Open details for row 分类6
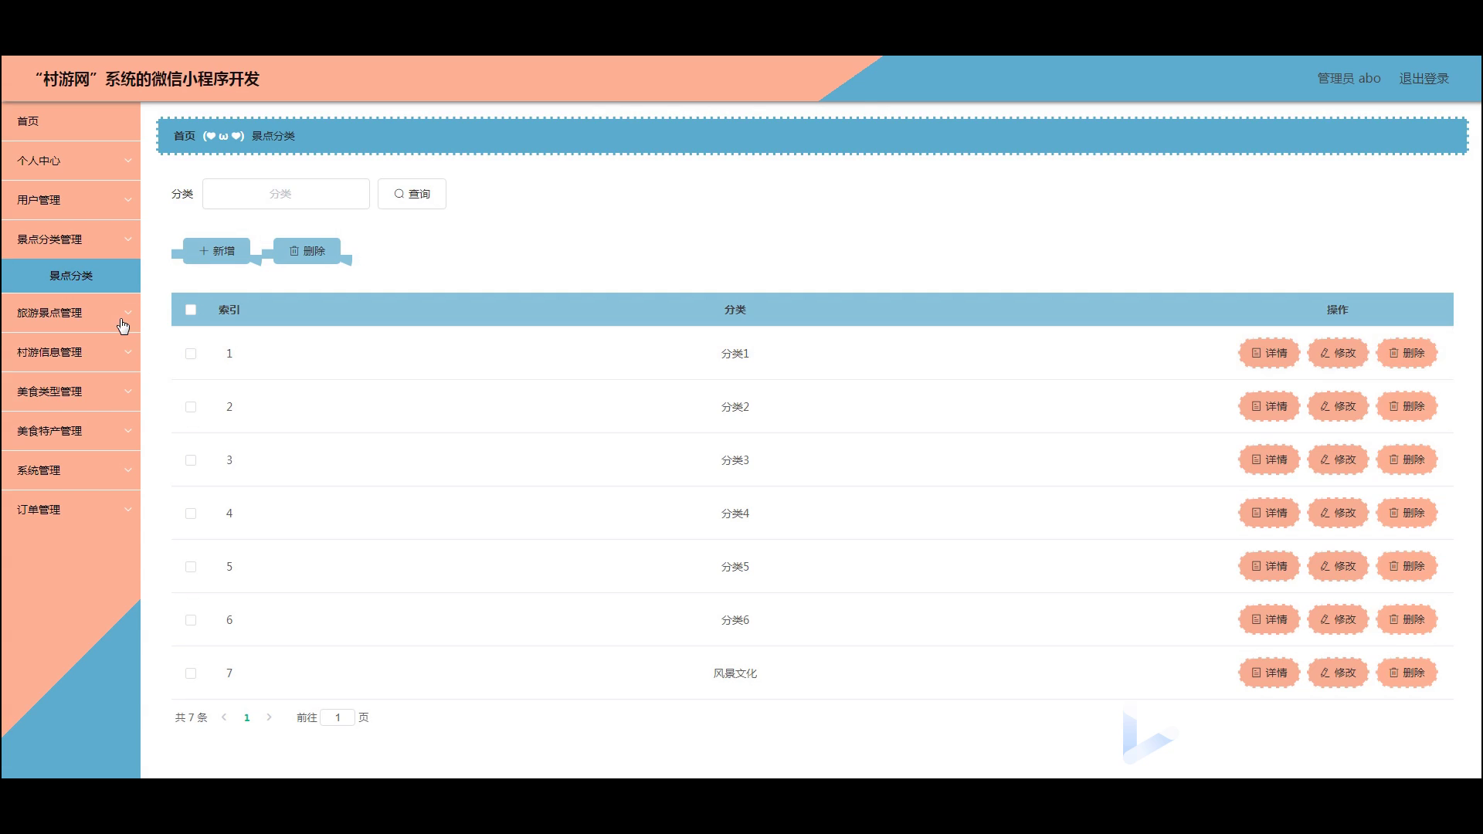Image resolution: width=1483 pixels, height=834 pixels. (1269, 619)
